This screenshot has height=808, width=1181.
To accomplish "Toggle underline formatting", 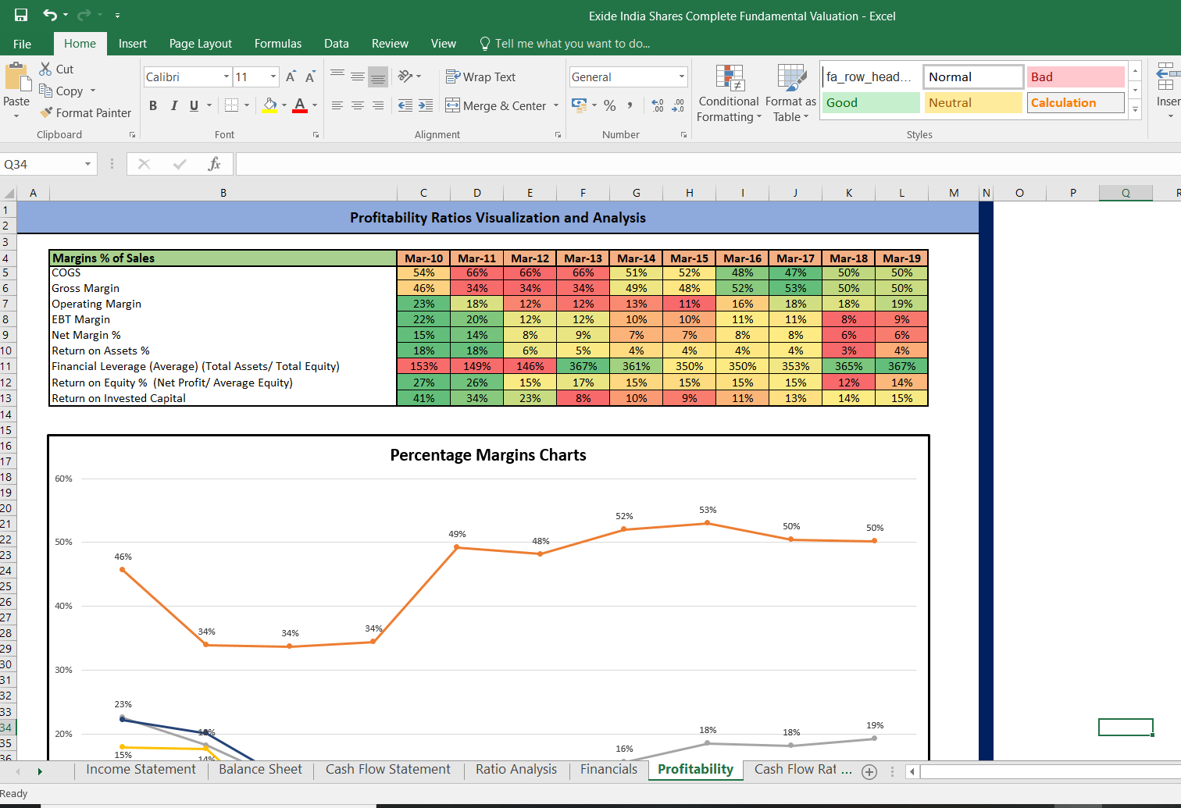I will click(194, 105).
